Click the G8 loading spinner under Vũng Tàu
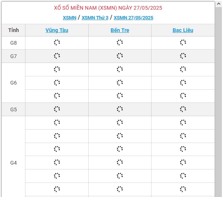Screen dimensions: 223x197 (x=57, y=42)
